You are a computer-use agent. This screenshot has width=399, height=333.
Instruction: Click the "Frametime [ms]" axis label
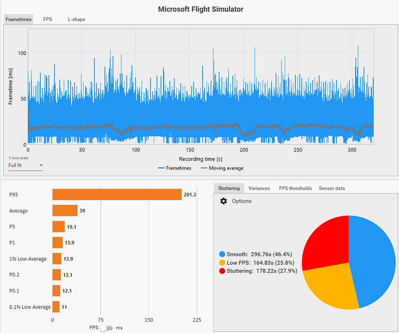click(x=10, y=86)
